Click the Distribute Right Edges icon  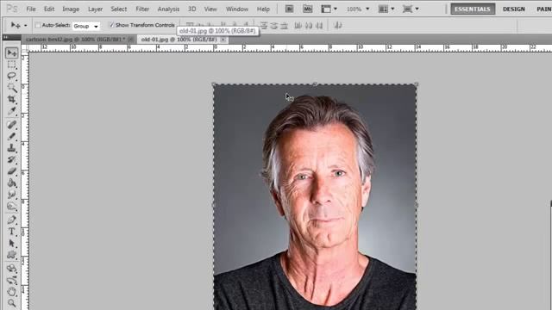coord(319,25)
